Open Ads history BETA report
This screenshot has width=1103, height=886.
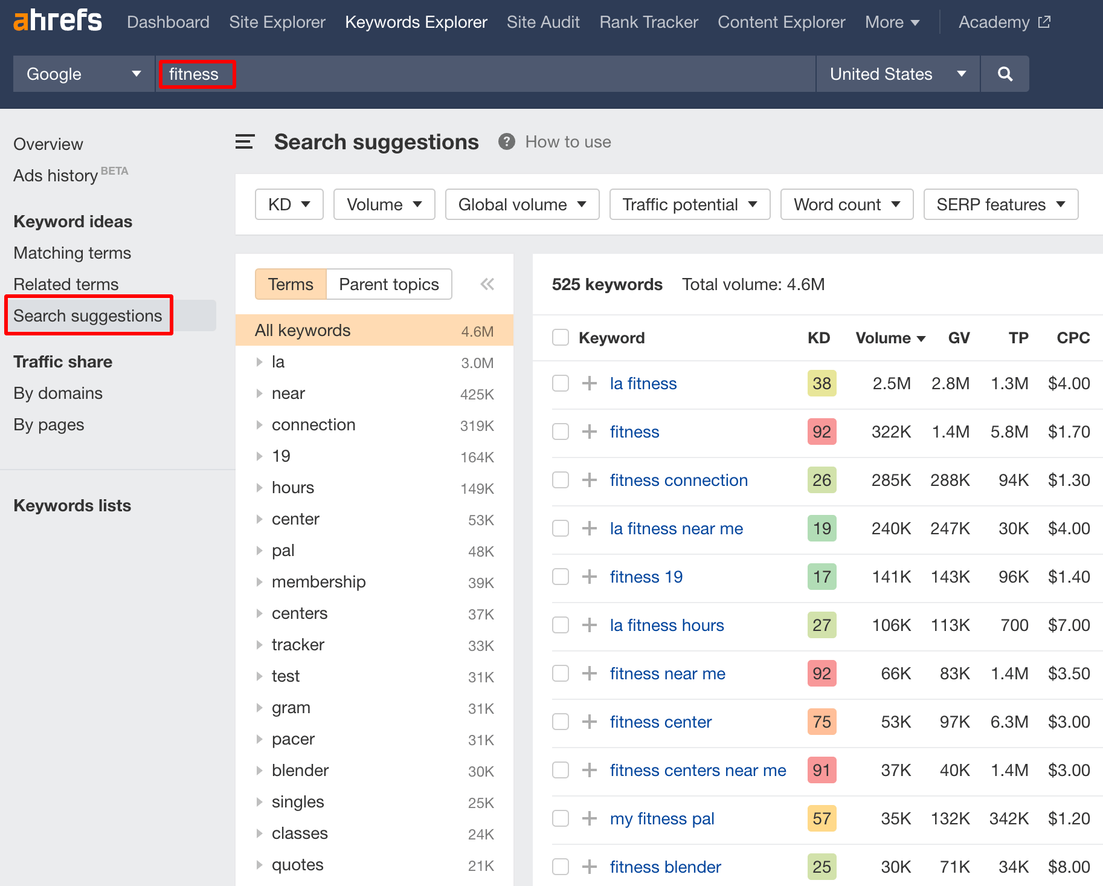pyautogui.click(x=71, y=175)
